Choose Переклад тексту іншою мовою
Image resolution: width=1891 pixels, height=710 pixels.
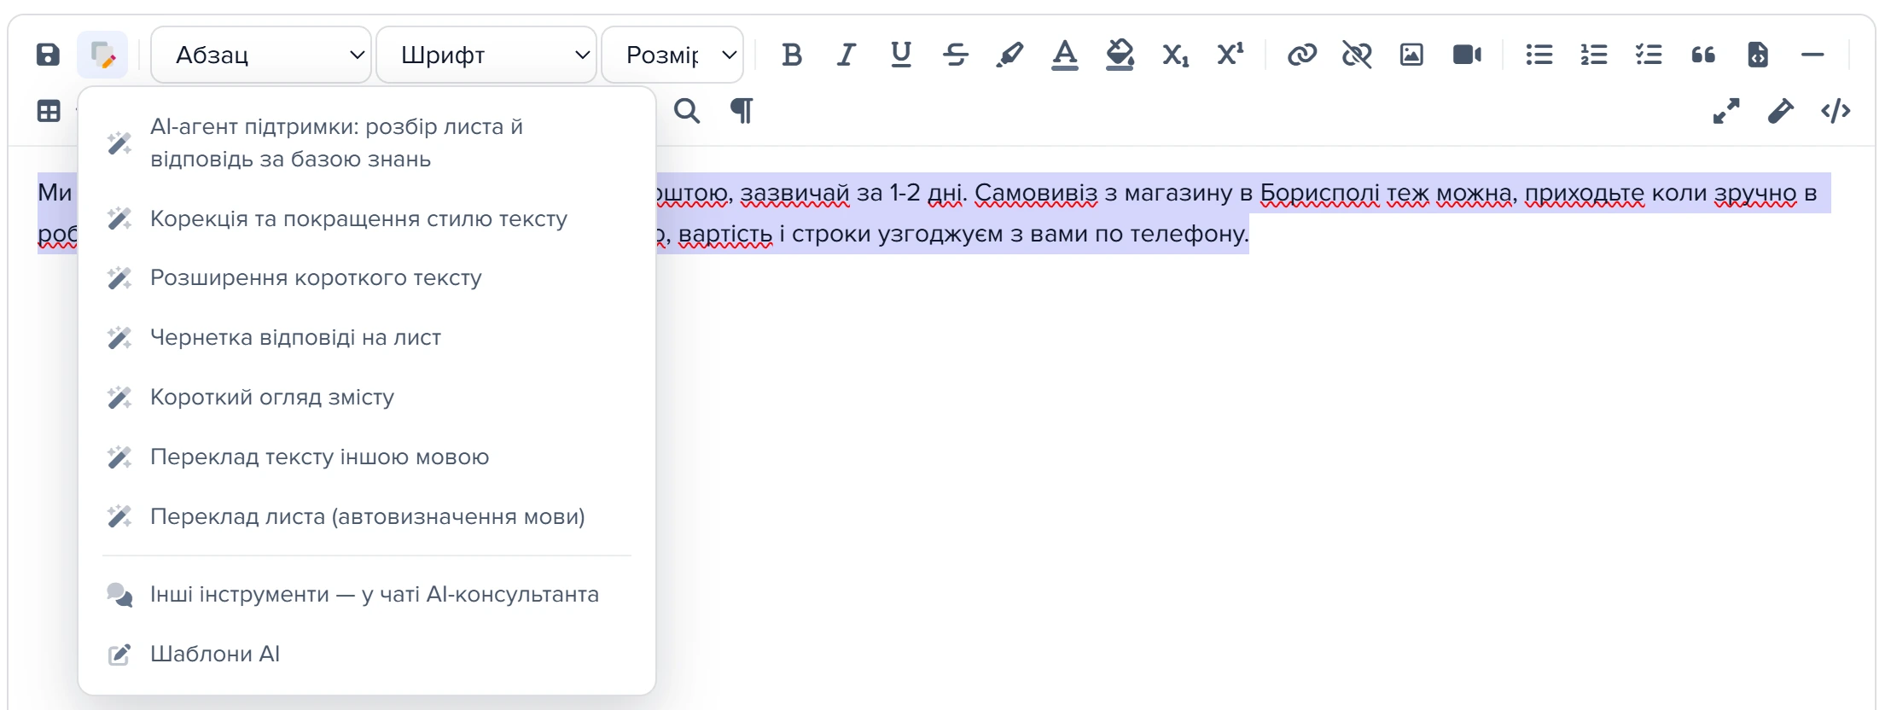click(367, 457)
